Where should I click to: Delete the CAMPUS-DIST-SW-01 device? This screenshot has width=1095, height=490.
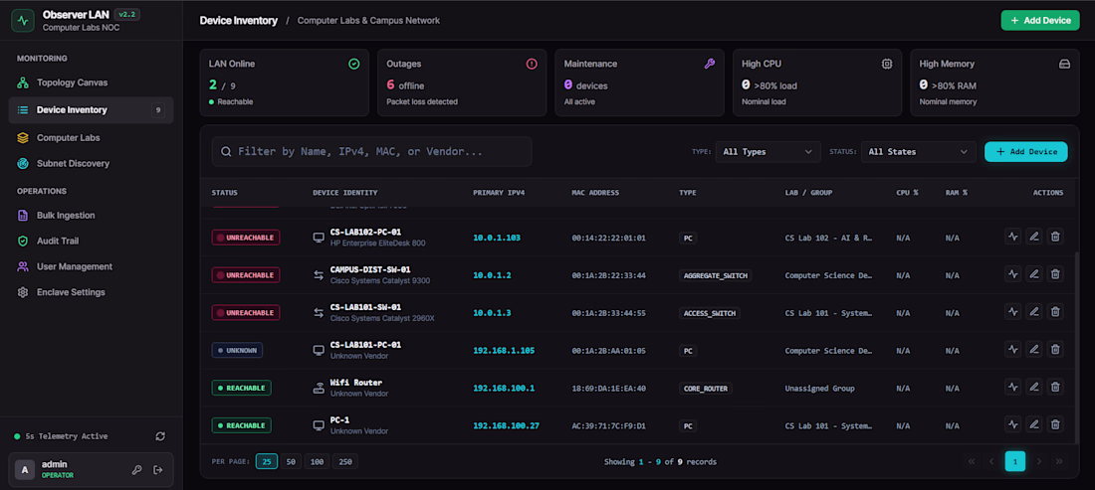[1056, 274]
